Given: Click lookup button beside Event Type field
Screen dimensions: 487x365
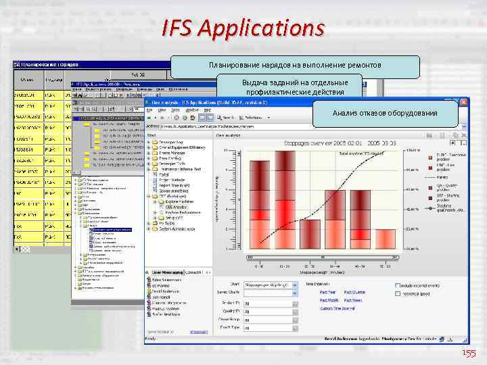Looking at the screenshot, I should (295, 328).
